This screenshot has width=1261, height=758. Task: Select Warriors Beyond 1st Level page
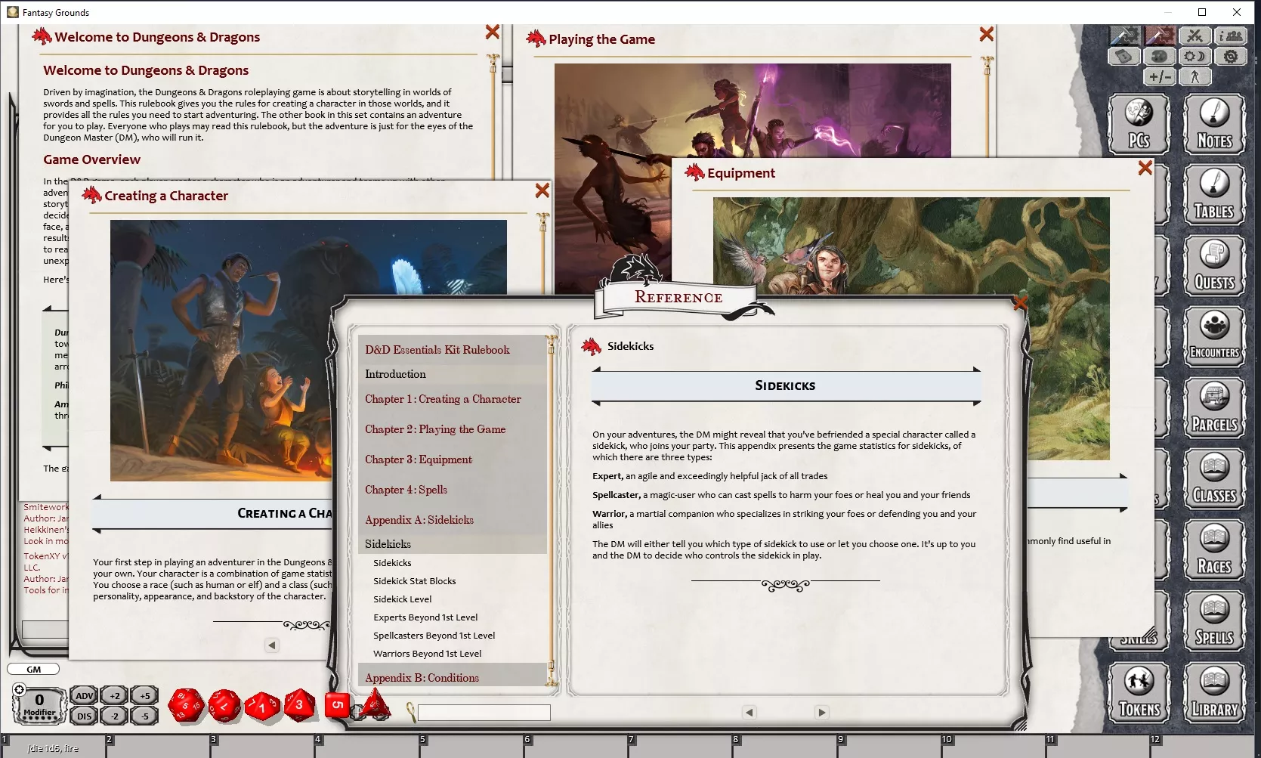click(x=427, y=654)
